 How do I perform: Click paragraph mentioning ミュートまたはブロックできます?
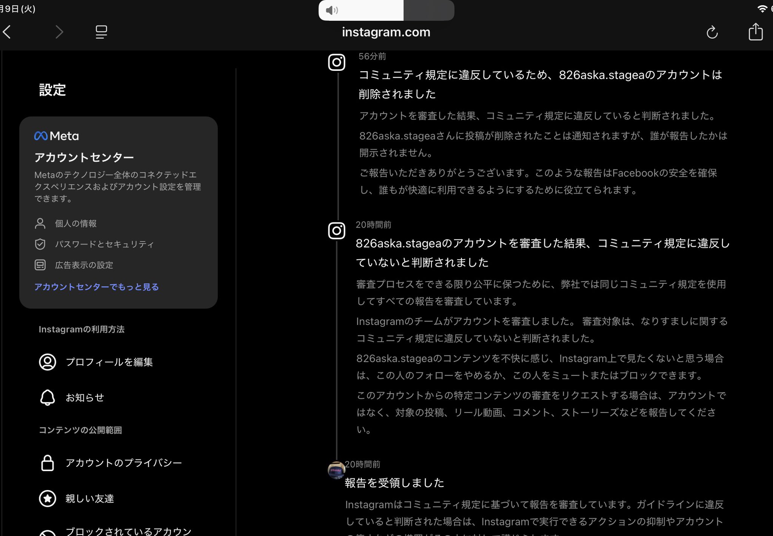click(540, 367)
